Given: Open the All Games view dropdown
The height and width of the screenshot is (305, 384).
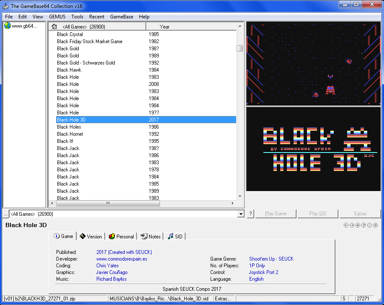Looking at the screenshot, I should [241, 214].
